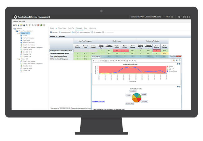Click the last icon right of Refresh
203x141 pixels.
click(x=44, y=25)
